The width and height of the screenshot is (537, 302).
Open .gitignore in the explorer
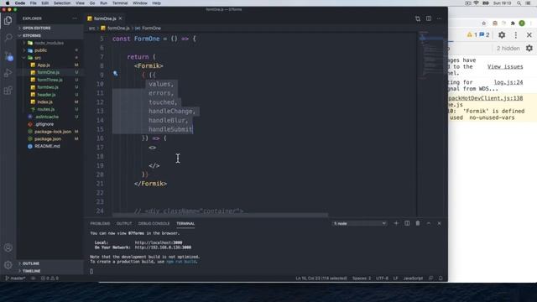click(x=44, y=124)
